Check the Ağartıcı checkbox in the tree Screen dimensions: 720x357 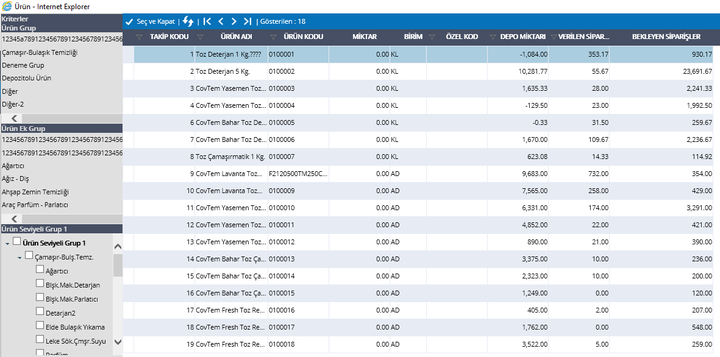40,269
